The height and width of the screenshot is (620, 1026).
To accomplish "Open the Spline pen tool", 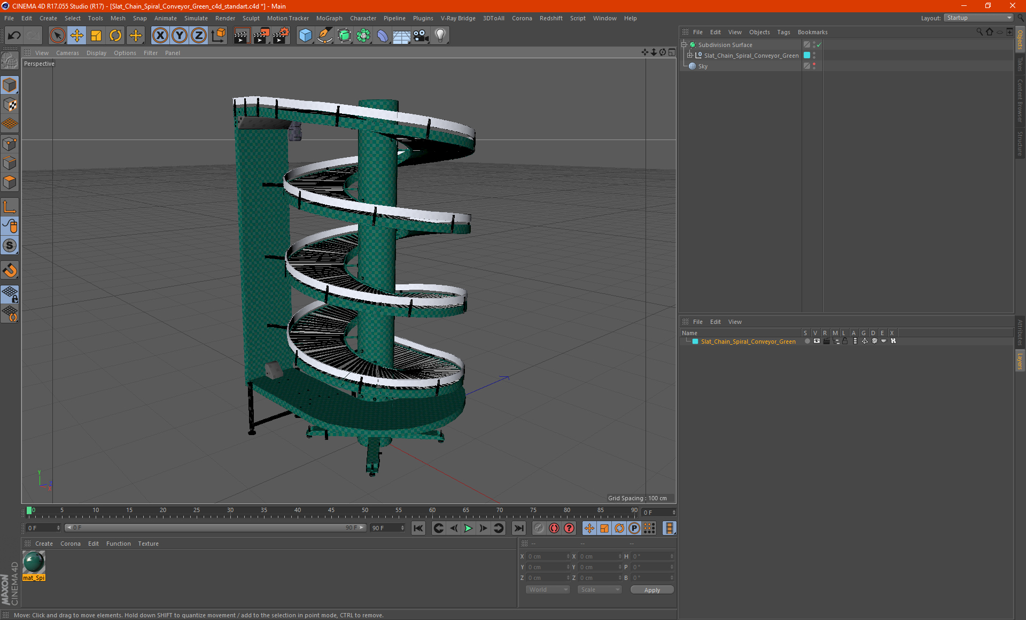I will 325,35.
